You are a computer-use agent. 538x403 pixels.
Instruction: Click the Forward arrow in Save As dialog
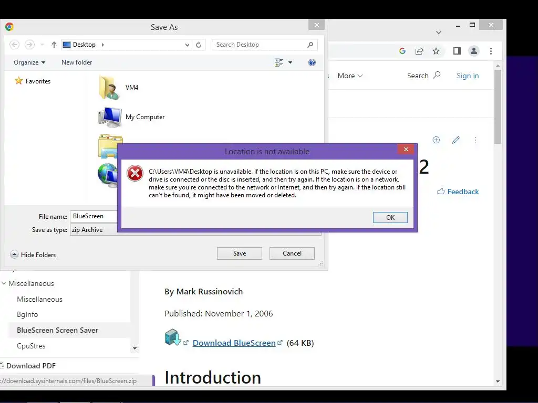click(x=29, y=45)
